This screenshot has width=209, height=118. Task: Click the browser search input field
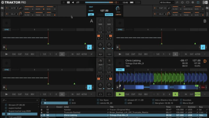click(21, 100)
